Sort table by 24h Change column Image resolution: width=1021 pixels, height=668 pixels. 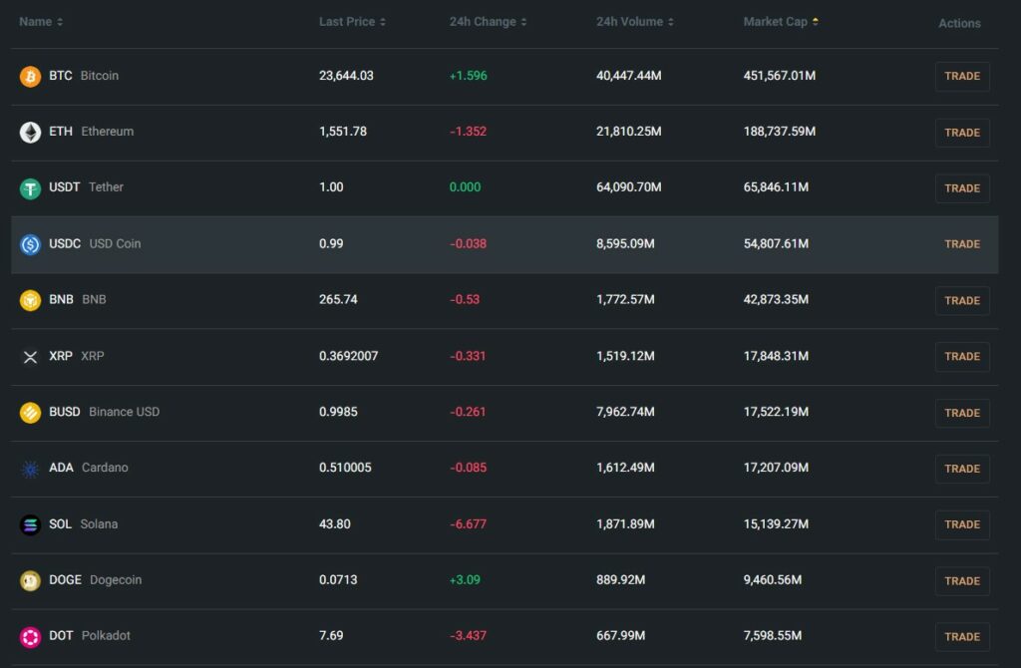click(x=488, y=22)
